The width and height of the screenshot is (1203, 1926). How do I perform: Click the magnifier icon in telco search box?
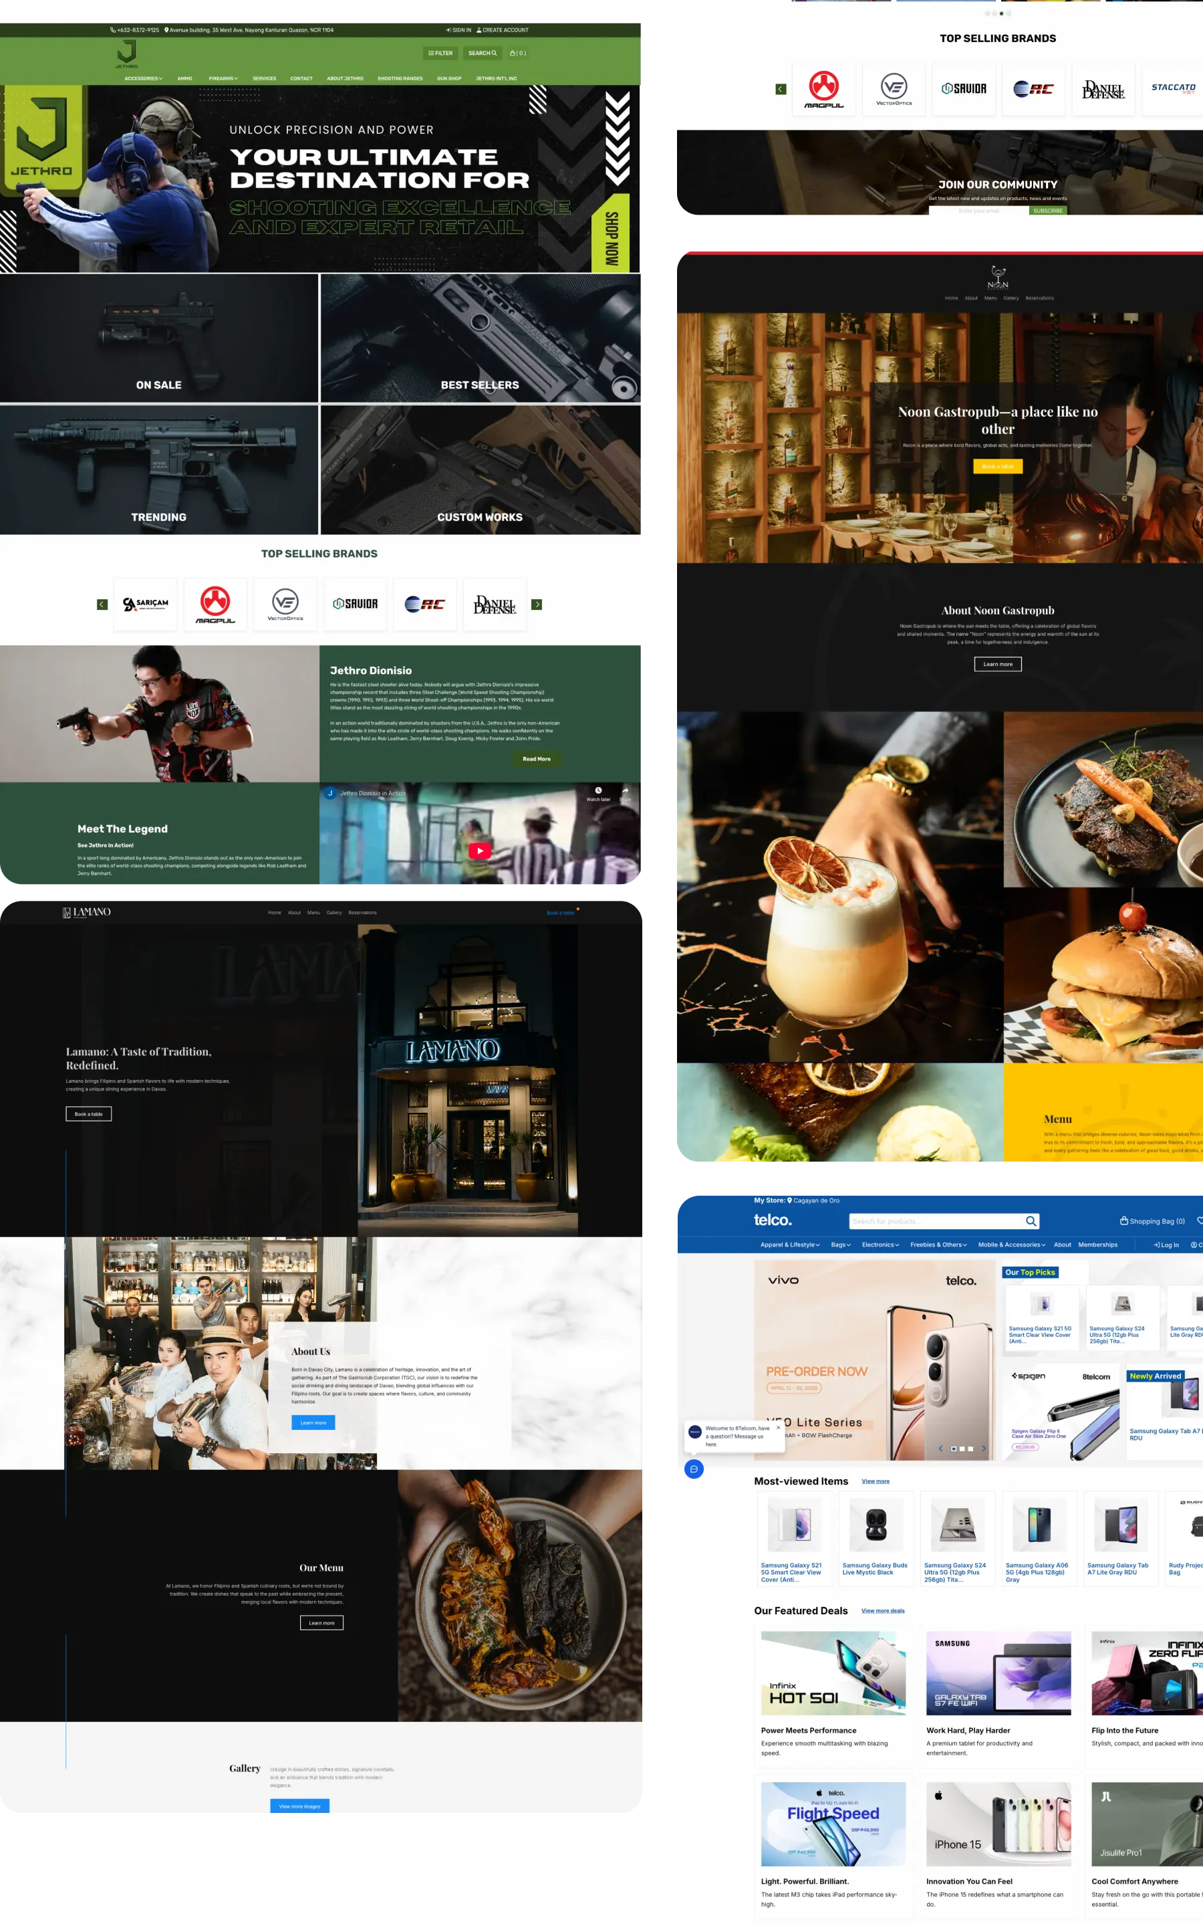[x=1031, y=1221]
